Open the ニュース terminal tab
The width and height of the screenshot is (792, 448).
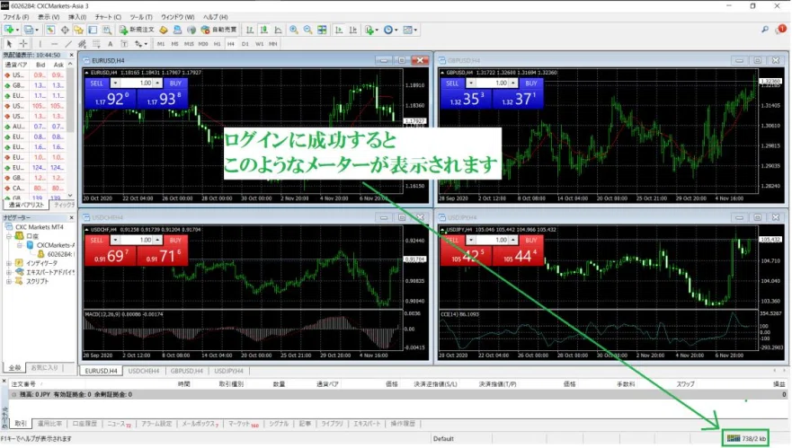coord(119,424)
